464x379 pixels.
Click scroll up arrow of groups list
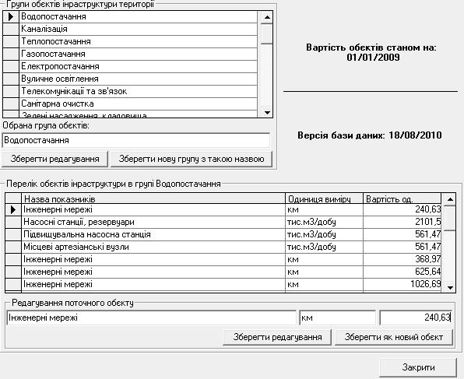point(267,17)
